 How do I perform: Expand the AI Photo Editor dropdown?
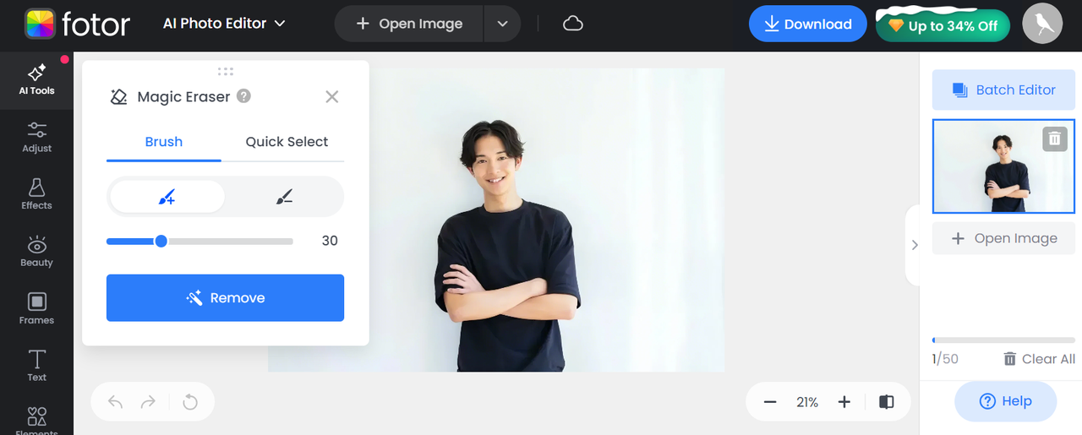click(225, 24)
